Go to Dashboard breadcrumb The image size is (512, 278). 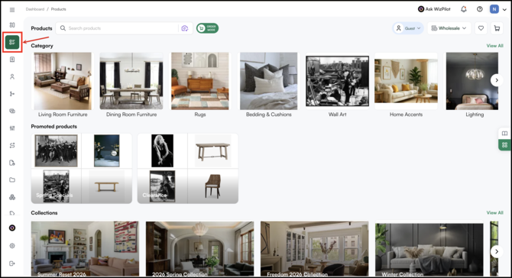pyautogui.click(x=35, y=9)
